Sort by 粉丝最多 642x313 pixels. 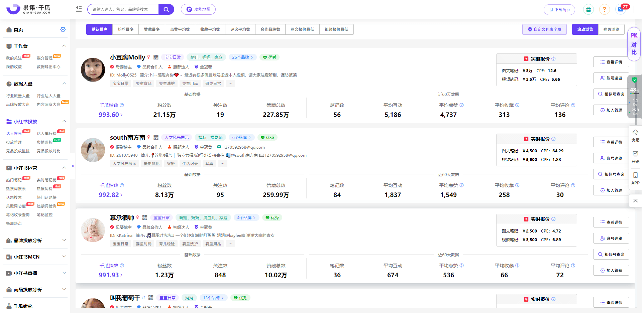tap(126, 29)
